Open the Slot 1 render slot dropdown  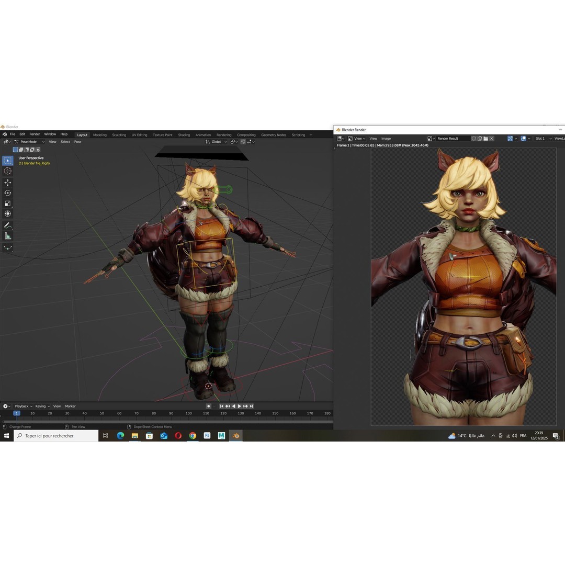(x=544, y=138)
